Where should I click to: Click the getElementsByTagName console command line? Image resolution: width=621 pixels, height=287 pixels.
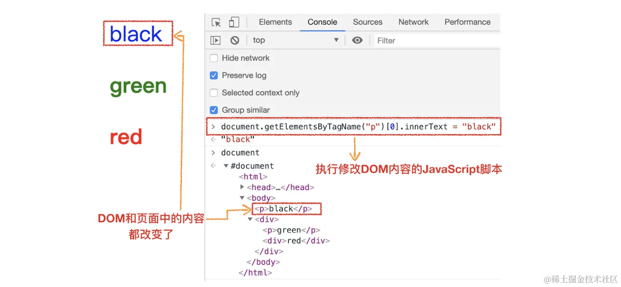[x=358, y=127]
